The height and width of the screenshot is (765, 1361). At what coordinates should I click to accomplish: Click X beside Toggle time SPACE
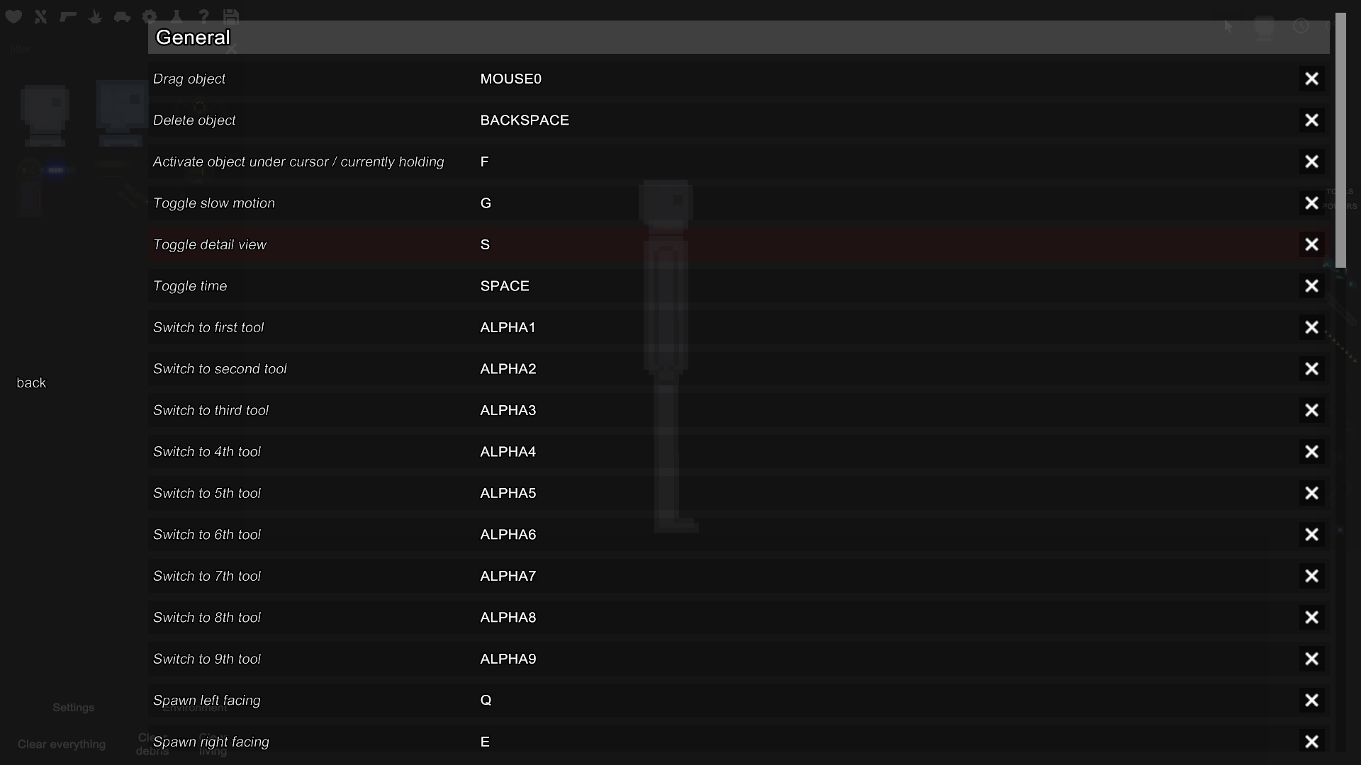tap(1311, 286)
